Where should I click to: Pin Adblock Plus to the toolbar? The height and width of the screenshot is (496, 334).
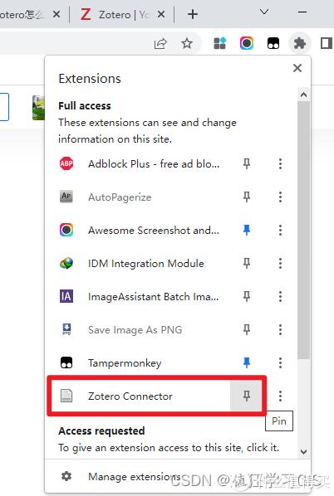pos(247,163)
